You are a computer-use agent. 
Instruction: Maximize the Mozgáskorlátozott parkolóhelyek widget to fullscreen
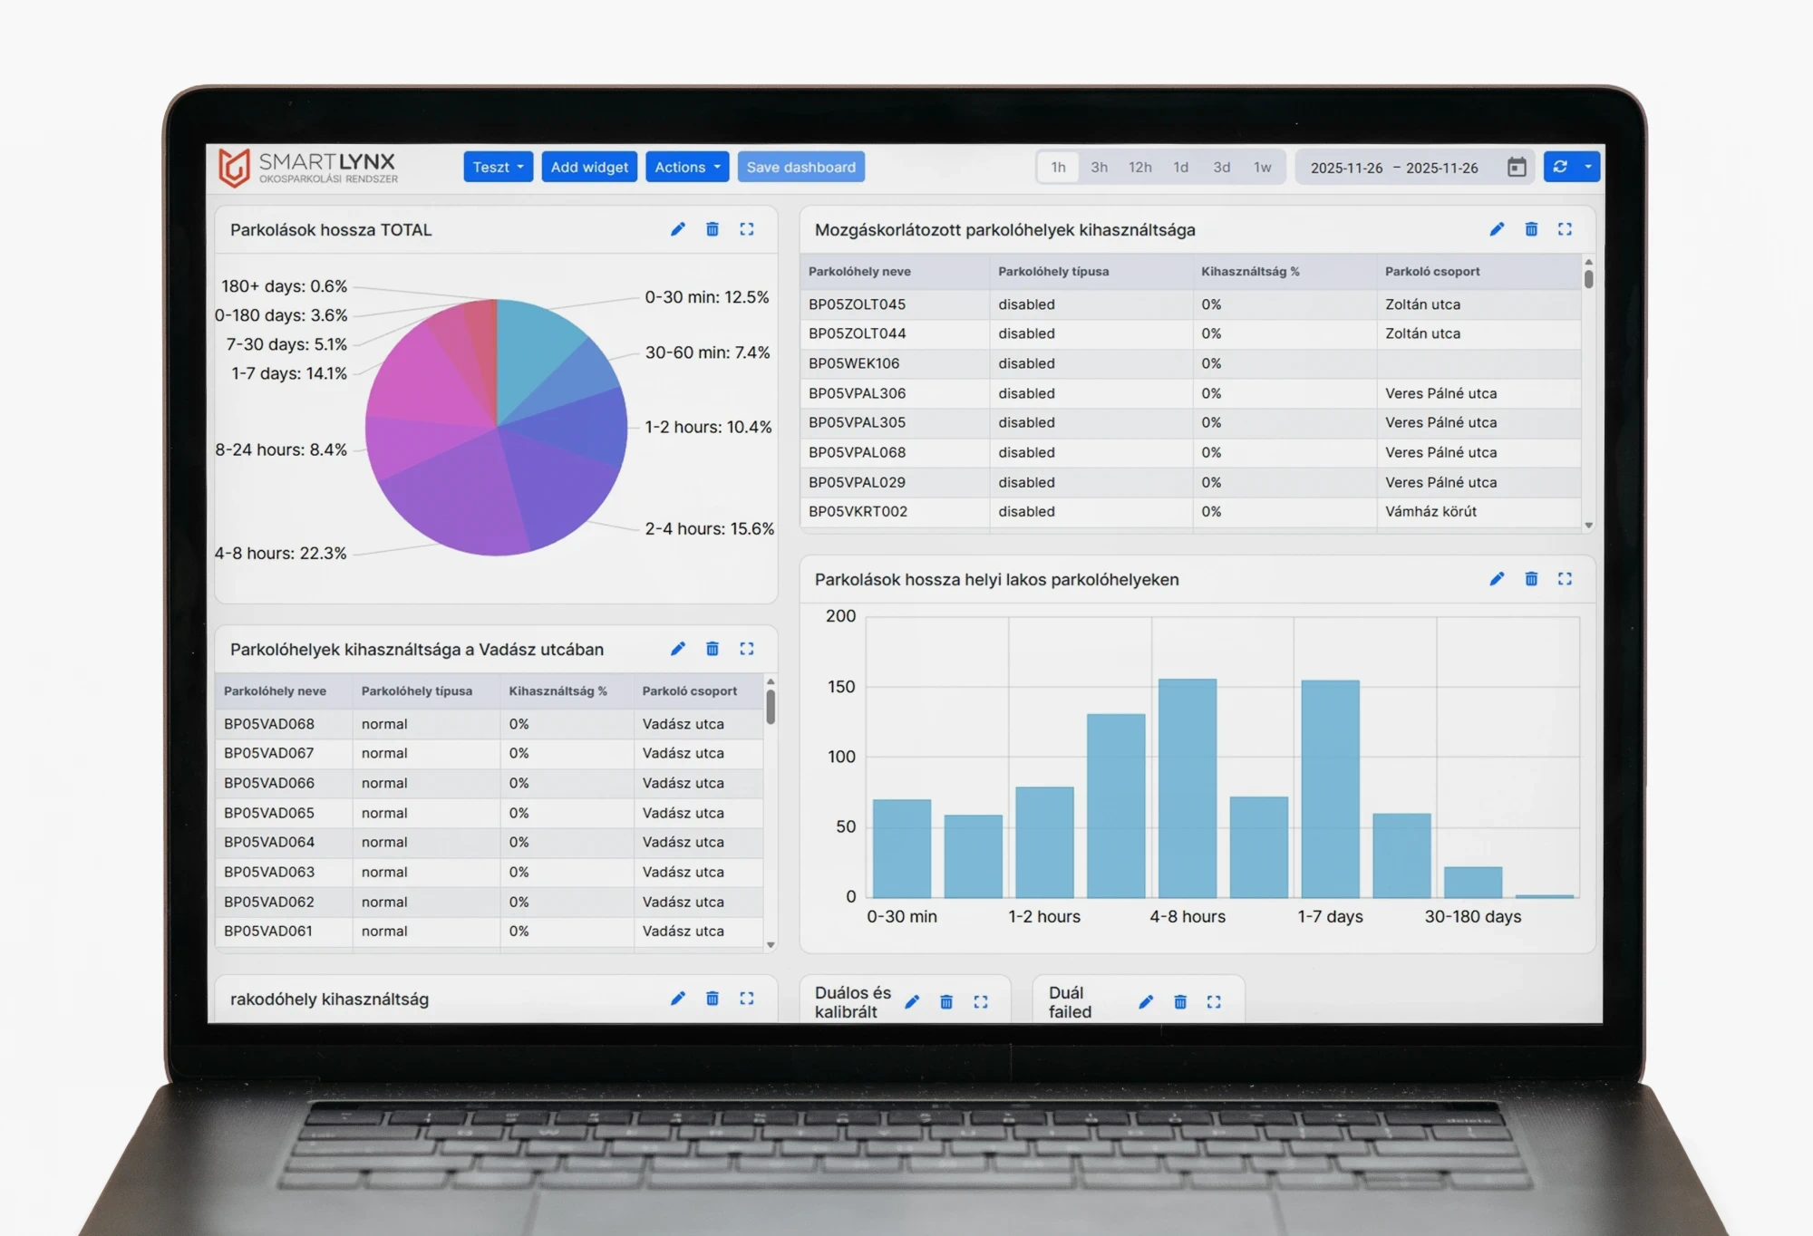pos(1565,229)
